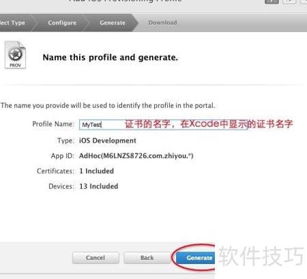Select the Generate step in the progress bar

[x=113, y=23]
